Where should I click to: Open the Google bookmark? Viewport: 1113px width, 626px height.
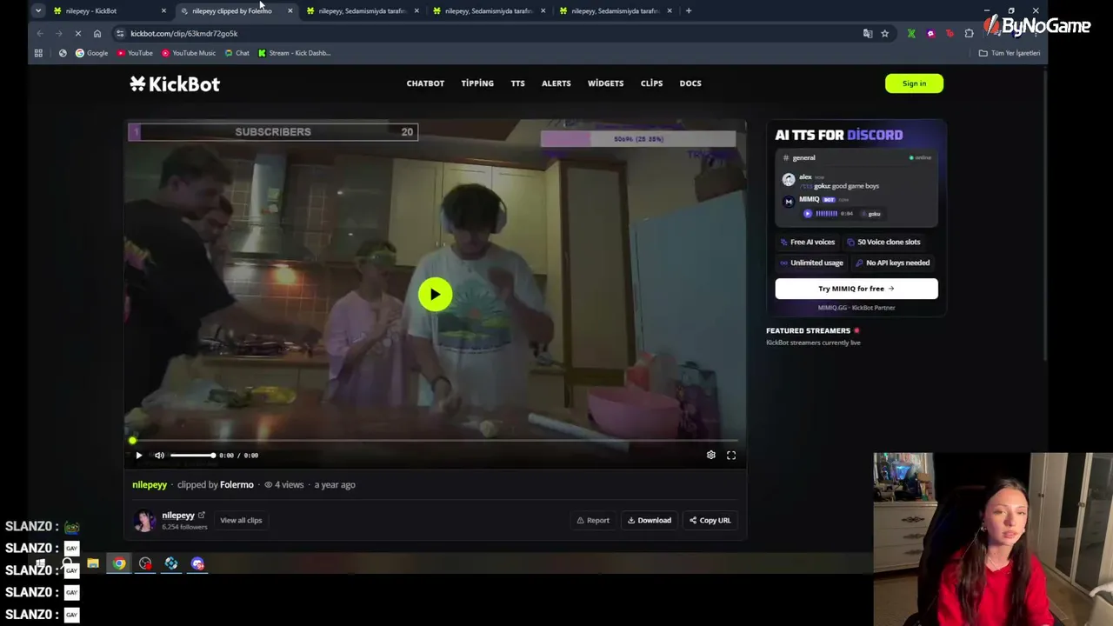click(x=91, y=53)
